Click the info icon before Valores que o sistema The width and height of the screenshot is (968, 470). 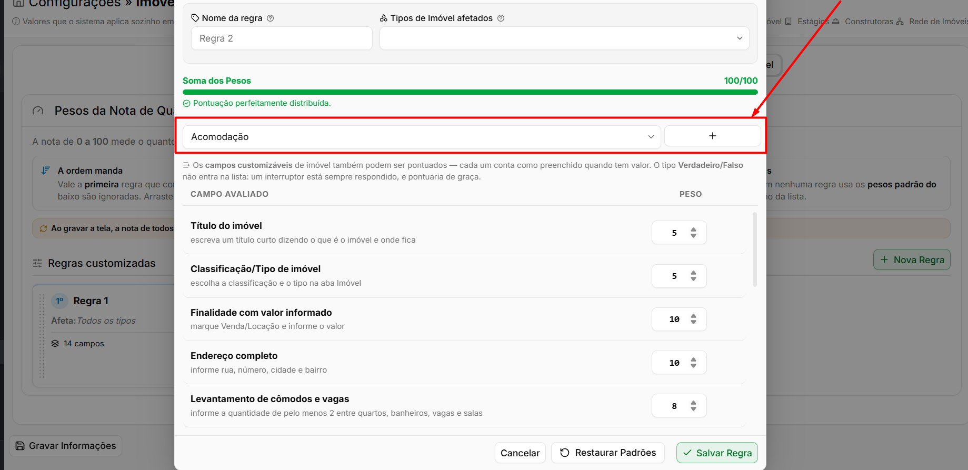16,22
